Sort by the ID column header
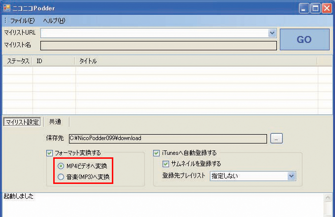This screenshot has height=217, width=335. (x=54, y=61)
